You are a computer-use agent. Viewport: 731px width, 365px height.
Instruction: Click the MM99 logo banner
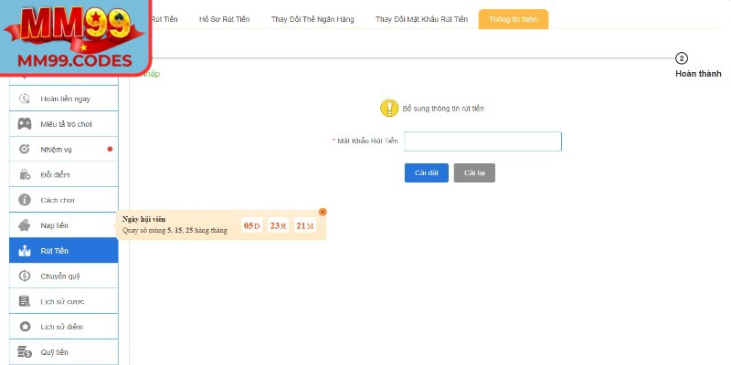coord(76,37)
